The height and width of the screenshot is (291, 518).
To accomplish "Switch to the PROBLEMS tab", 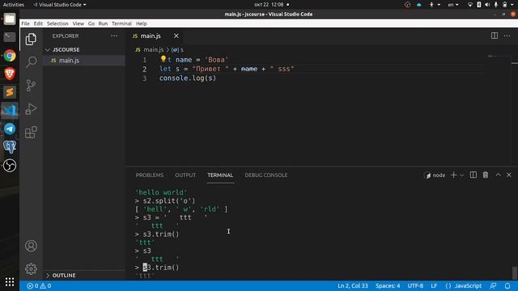I will [149, 175].
